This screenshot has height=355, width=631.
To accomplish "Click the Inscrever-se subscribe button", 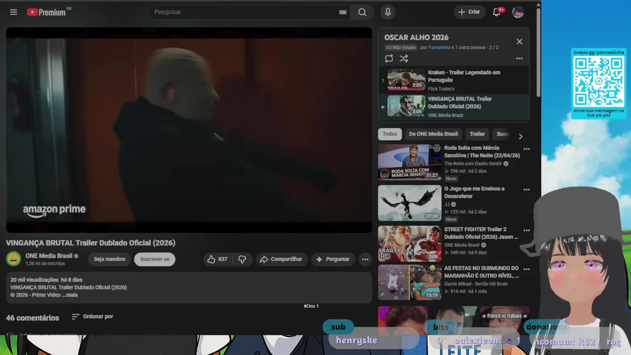I will [x=155, y=259].
